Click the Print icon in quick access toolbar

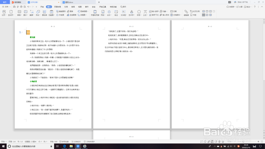[x=21, y=7]
